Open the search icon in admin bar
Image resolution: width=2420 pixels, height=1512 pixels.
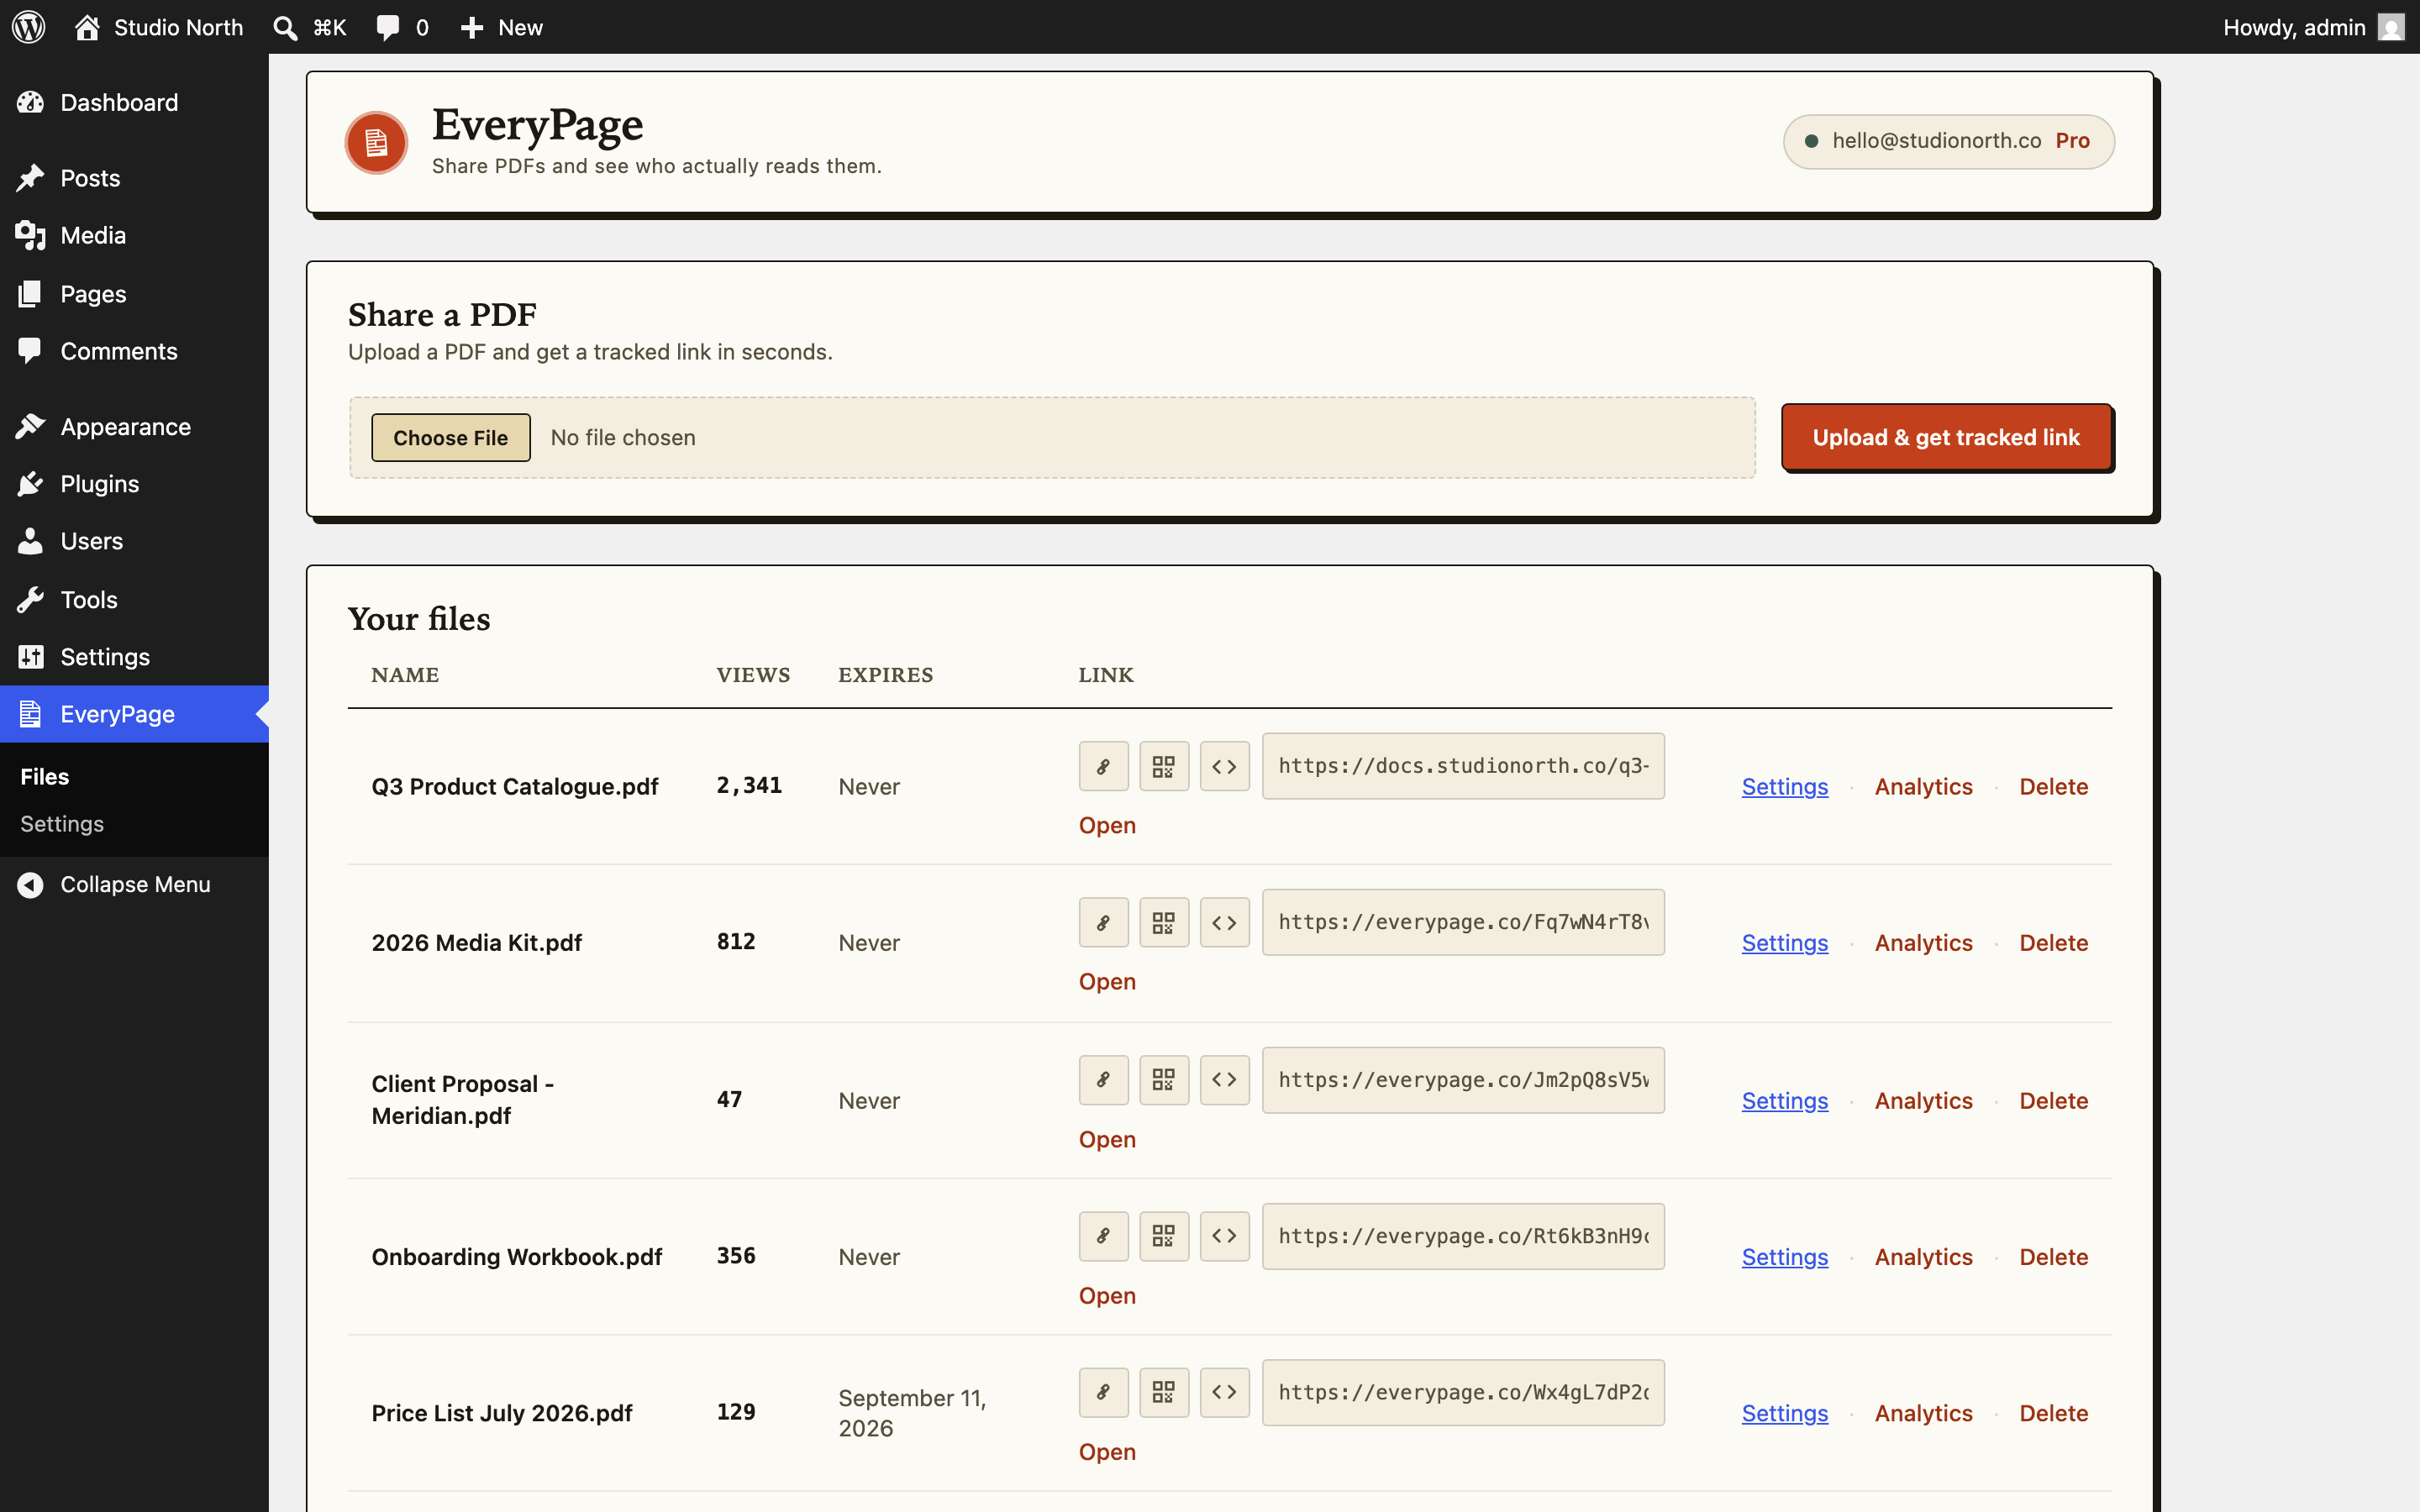click(285, 27)
